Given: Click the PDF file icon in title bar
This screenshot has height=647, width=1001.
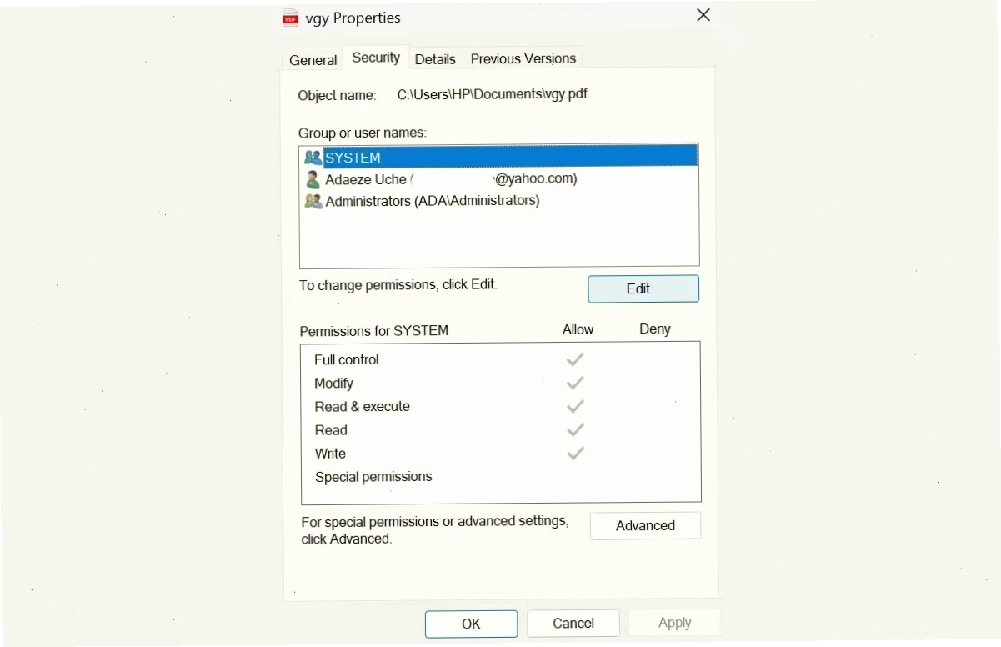Looking at the screenshot, I should pyautogui.click(x=290, y=18).
